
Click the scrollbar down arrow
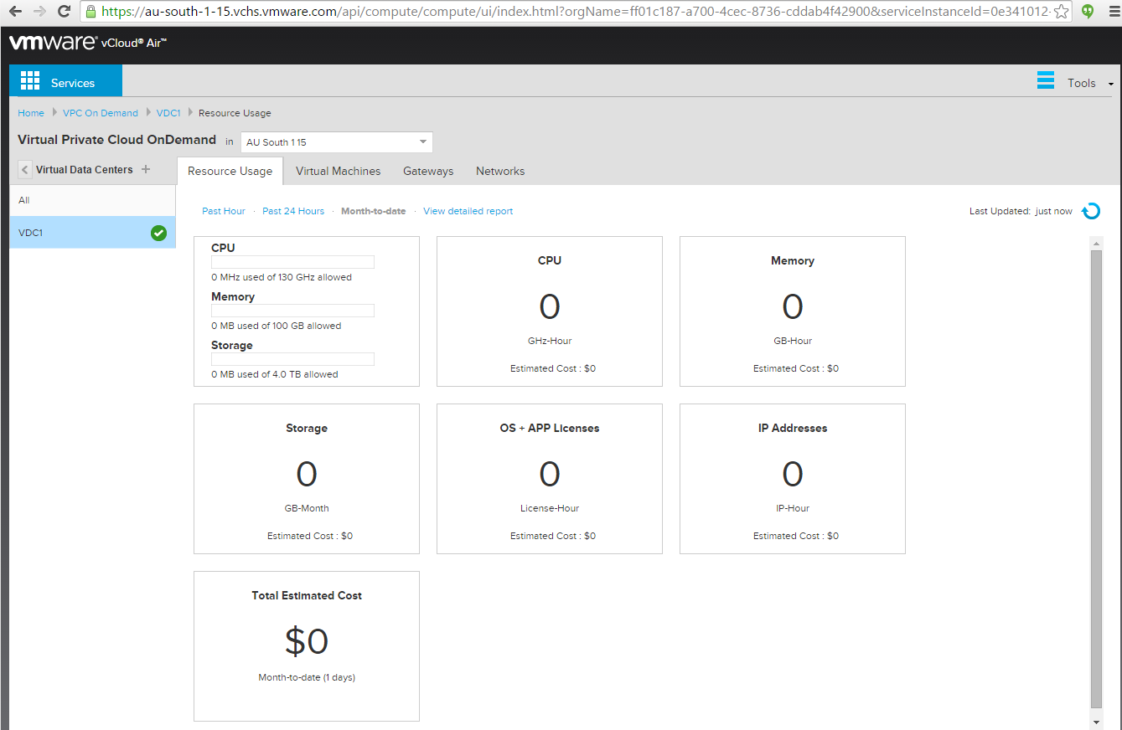point(1096,722)
